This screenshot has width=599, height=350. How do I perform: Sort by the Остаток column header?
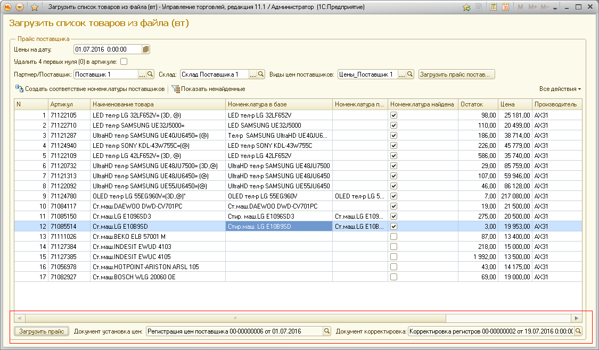coord(478,104)
